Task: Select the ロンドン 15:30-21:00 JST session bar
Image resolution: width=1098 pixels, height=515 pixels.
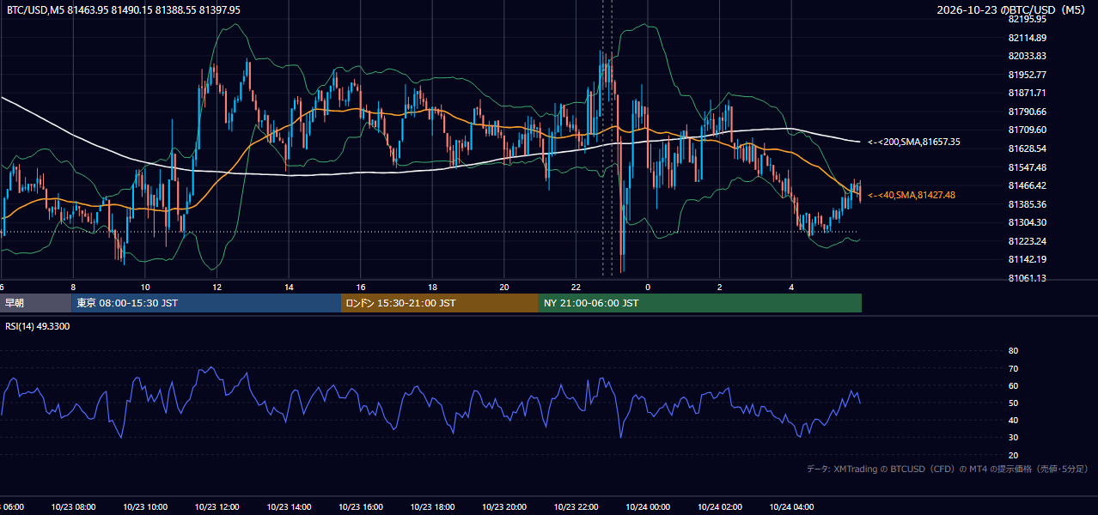Action: (x=440, y=303)
